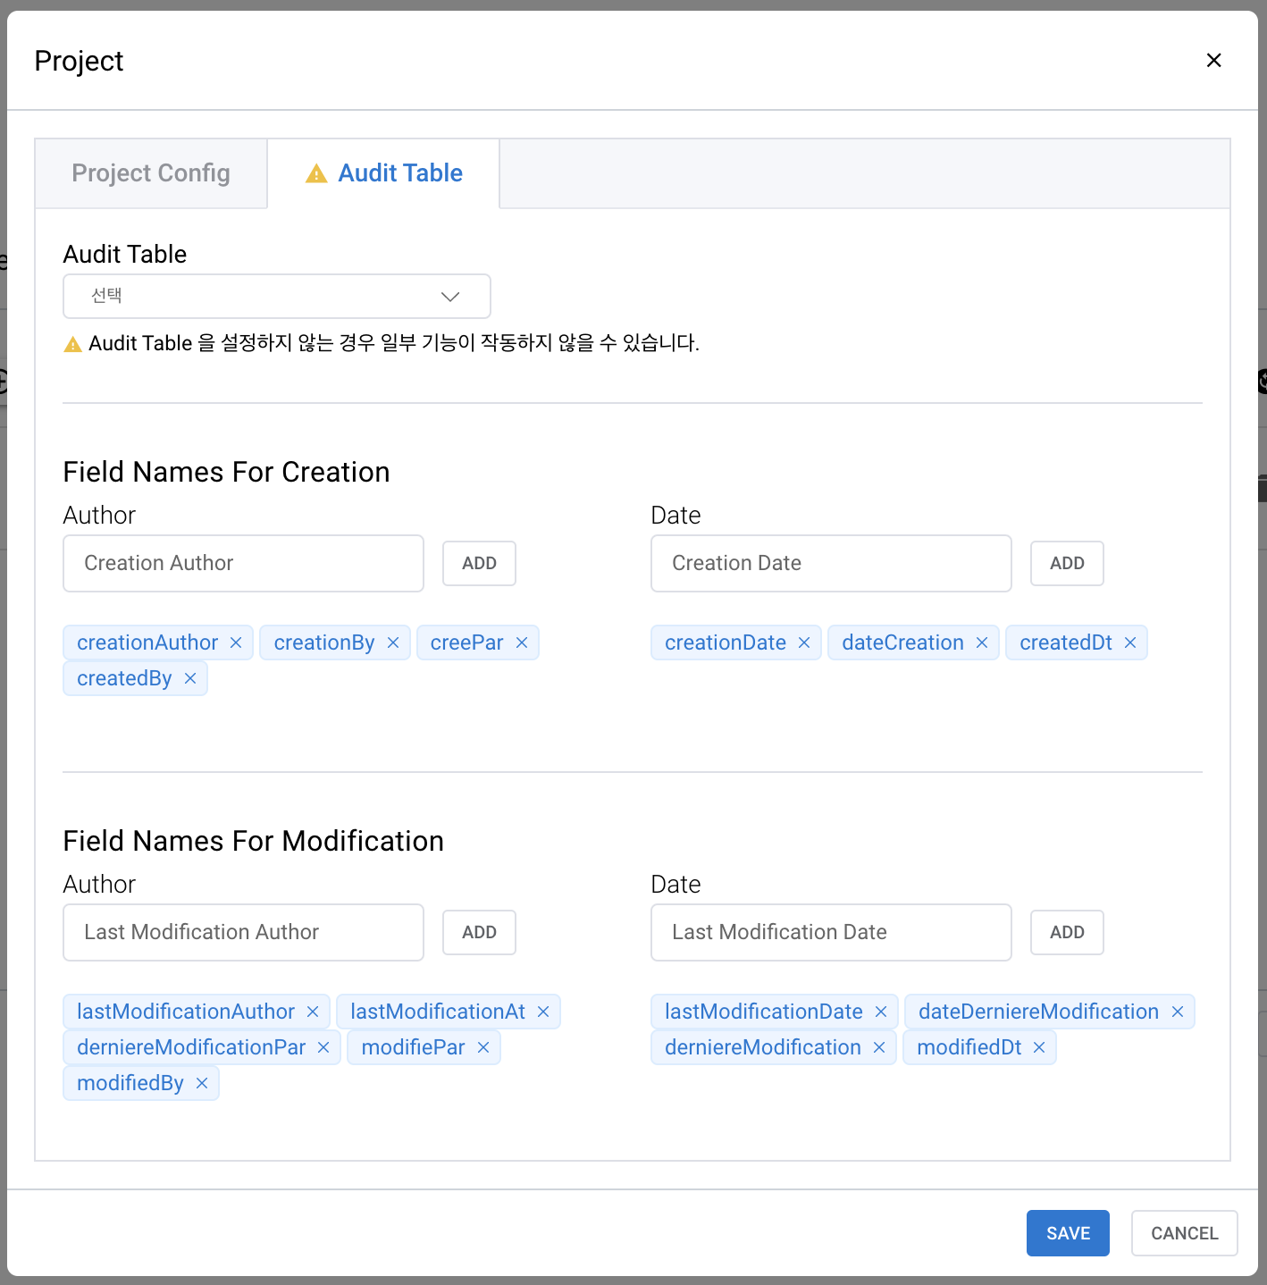
Task: Remove the creationAuthor tag
Action: coord(236,642)
